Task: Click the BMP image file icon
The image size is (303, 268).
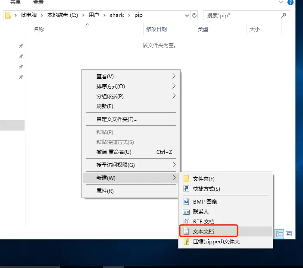Action: pyautogui.click(x=186, y=201)
